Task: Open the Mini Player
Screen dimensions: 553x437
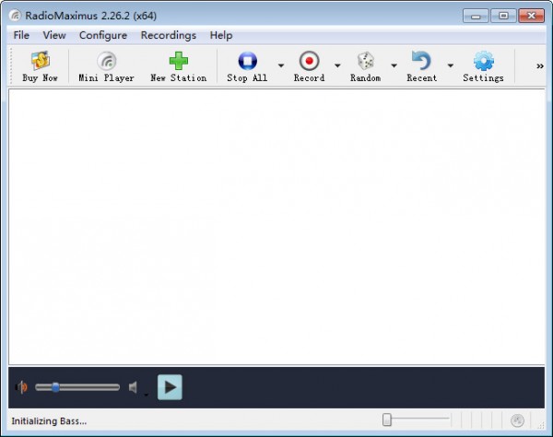Action: click(106, 66)
